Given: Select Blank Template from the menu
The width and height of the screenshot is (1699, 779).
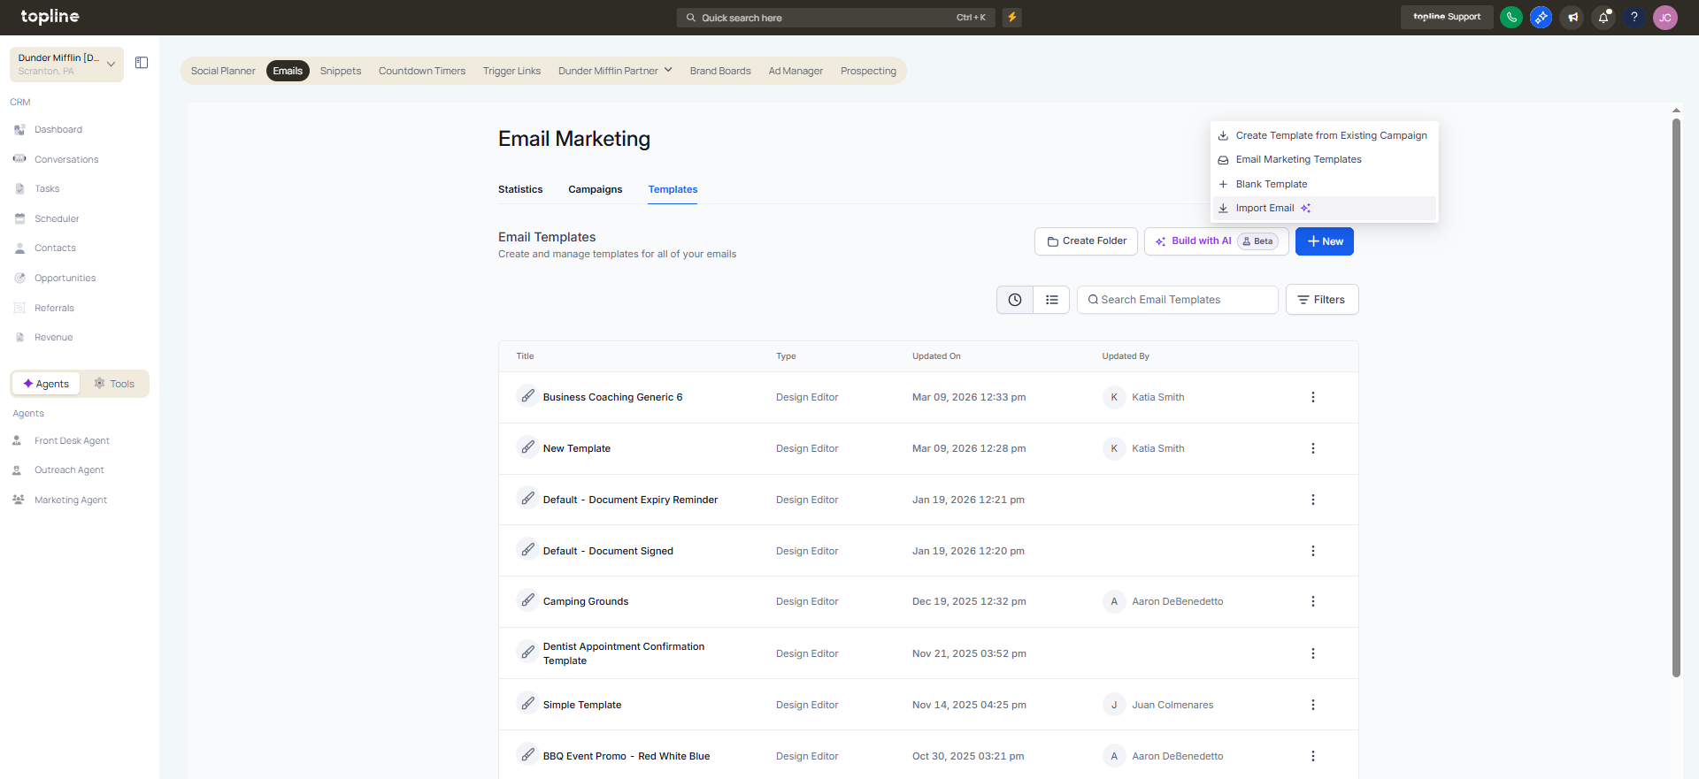Looking at the screenshot, I should tap(1324, 184).
